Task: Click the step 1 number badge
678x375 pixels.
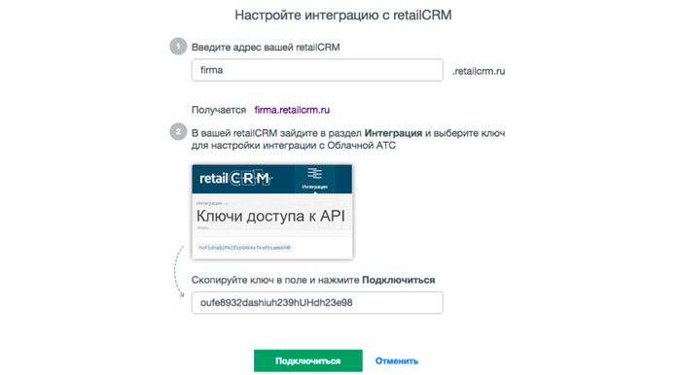Action: [178, 47]
